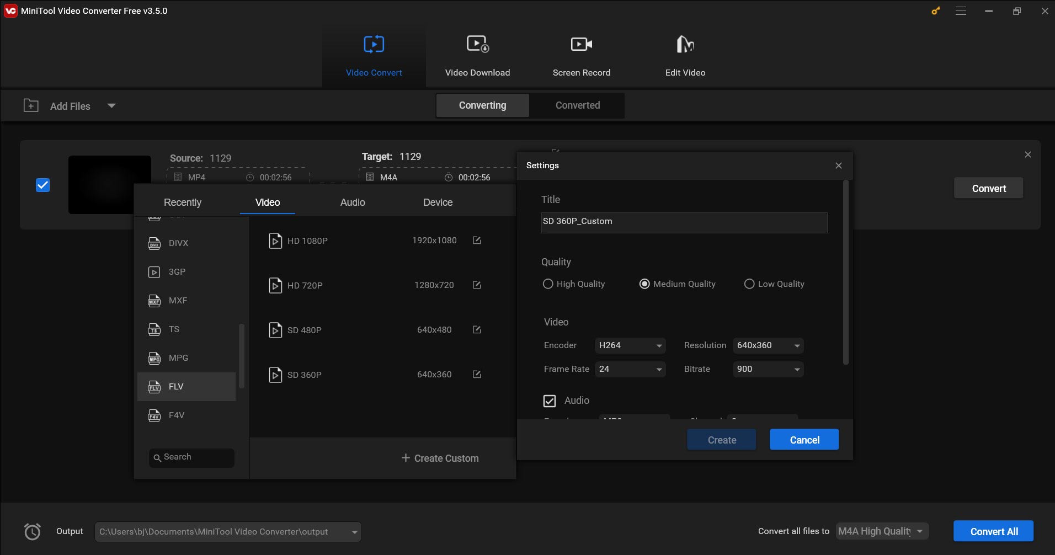The height and width of the screenshot is (555, 1055).
Task: Click the Convert button for 1129
Action: point(988,188)
